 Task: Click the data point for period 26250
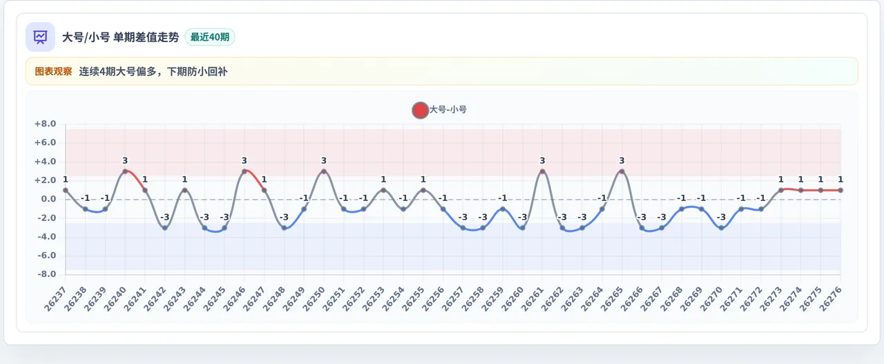(324, 171)
